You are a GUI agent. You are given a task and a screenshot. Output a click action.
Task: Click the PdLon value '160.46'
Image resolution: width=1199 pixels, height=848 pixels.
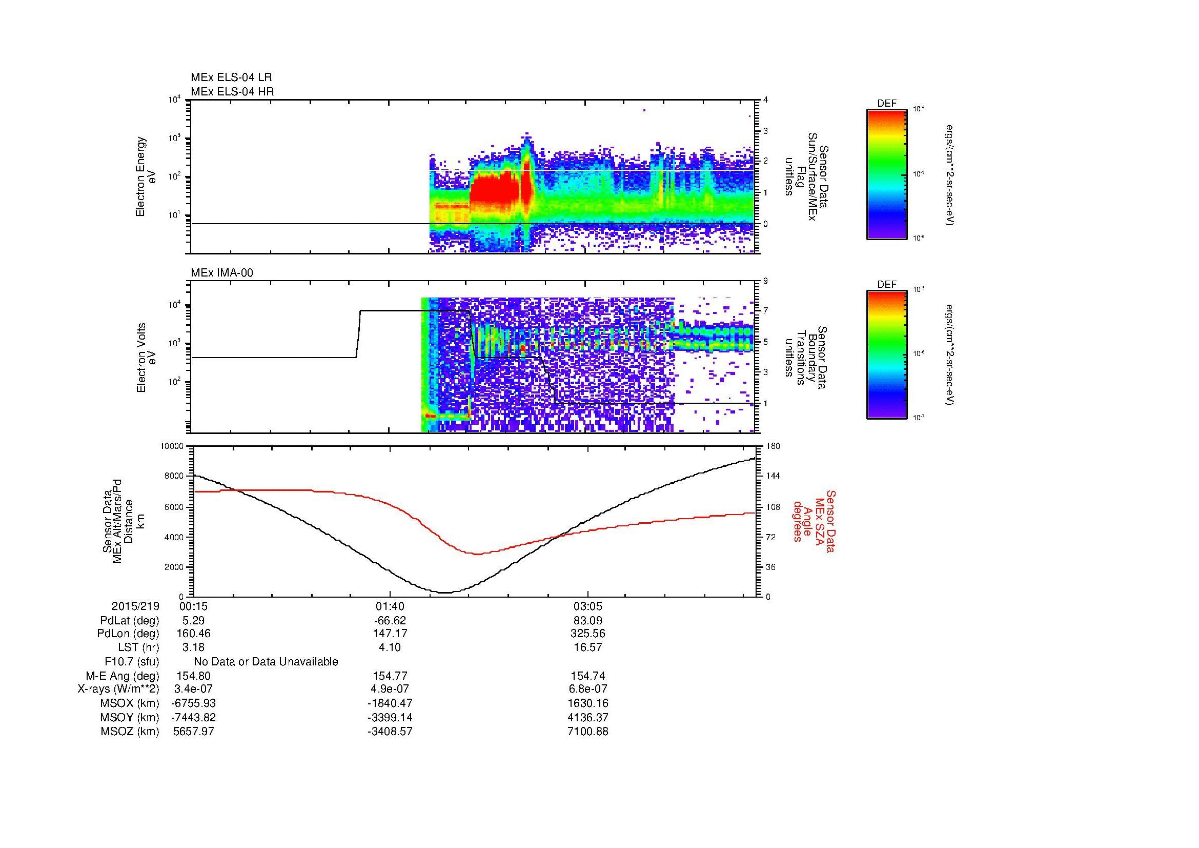pos(193,634)
